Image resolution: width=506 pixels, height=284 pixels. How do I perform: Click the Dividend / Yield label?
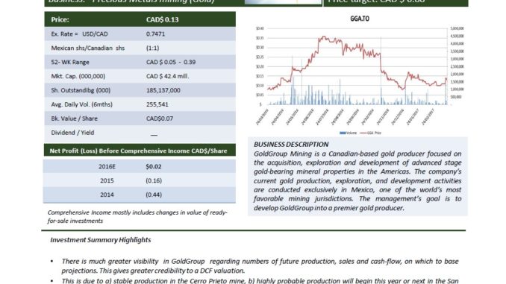pos(72,133)
